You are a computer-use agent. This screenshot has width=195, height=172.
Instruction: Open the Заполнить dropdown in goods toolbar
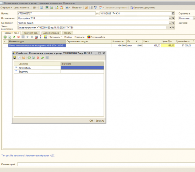[x=55, y=37]
